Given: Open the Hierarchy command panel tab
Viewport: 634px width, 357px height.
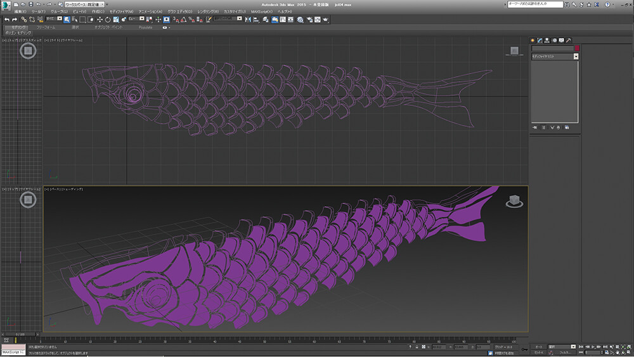Looking at the screenshot, I should (547, 41).
